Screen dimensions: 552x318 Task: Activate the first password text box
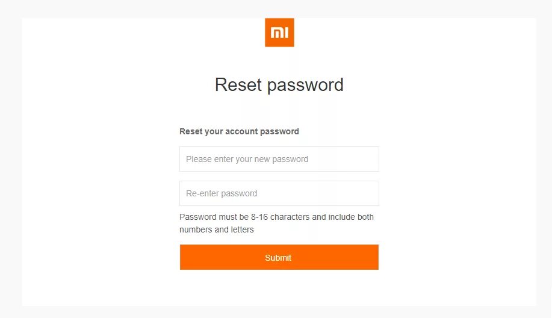click(x=279, y=159)
